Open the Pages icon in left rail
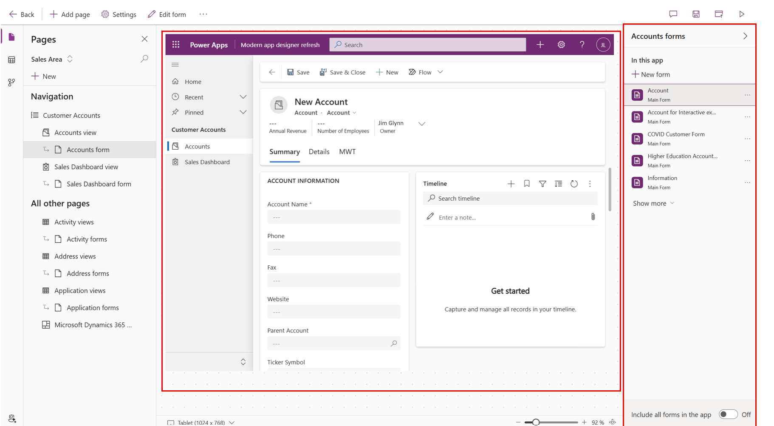 (11, 37)
